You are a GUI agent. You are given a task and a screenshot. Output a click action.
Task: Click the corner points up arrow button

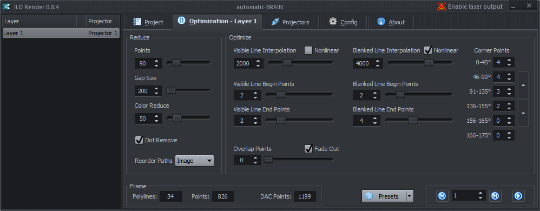point(523,85)
